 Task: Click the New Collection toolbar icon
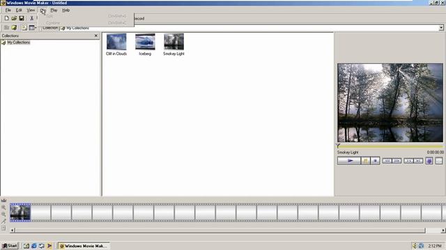coord(14,28)
